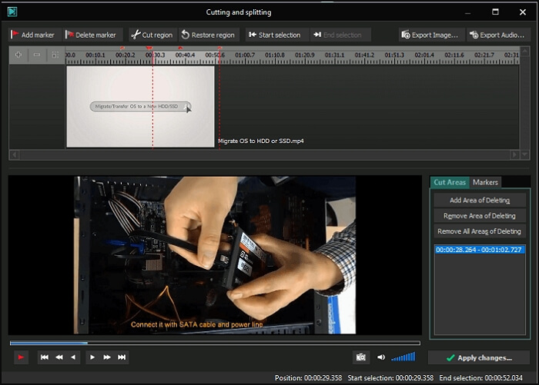Click the Restore region button
The width and height of the screenshot is (539, 385).
(x=208, y=35)
